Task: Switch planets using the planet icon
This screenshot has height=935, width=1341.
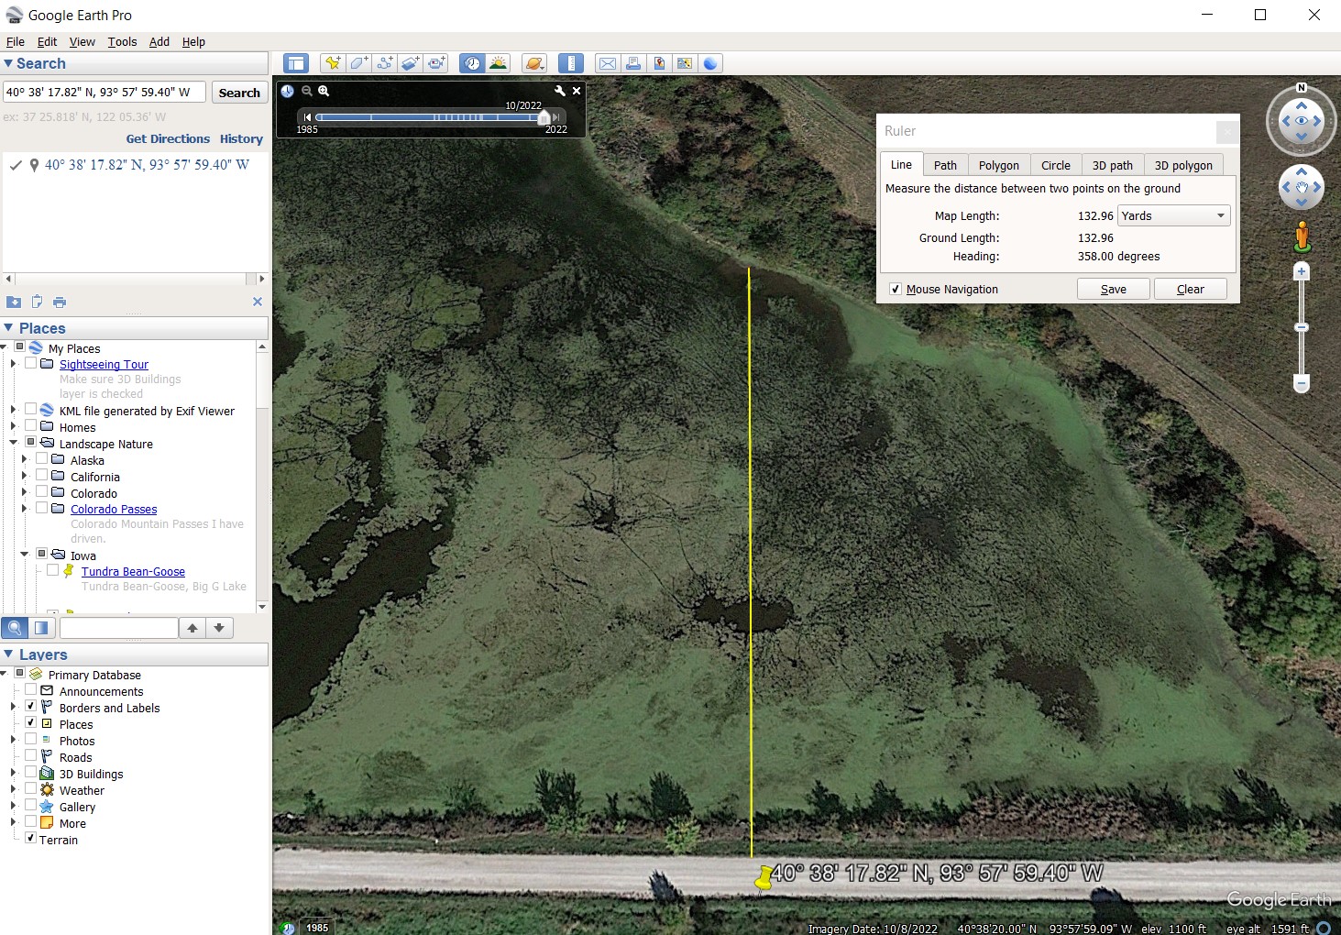Action: (x=534, y=63)
